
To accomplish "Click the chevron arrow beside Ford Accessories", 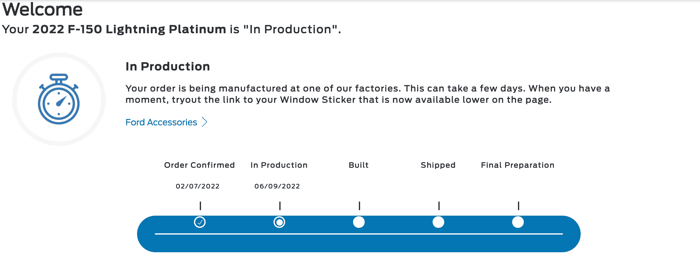I will tap(205, 122).
